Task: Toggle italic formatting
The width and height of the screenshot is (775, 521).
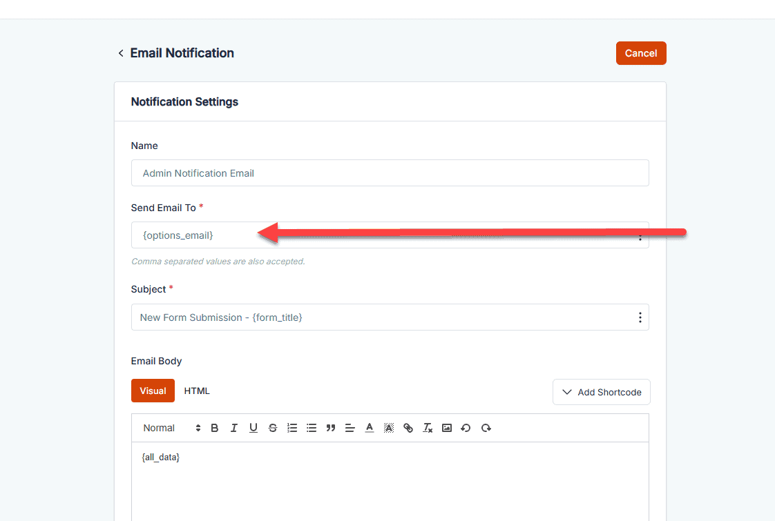Action: (233, 428)
